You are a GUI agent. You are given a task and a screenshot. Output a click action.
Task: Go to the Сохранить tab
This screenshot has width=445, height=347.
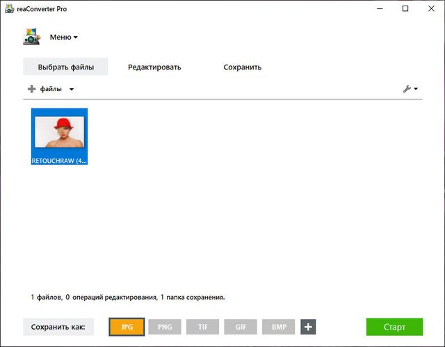click(x=242, y=67)
